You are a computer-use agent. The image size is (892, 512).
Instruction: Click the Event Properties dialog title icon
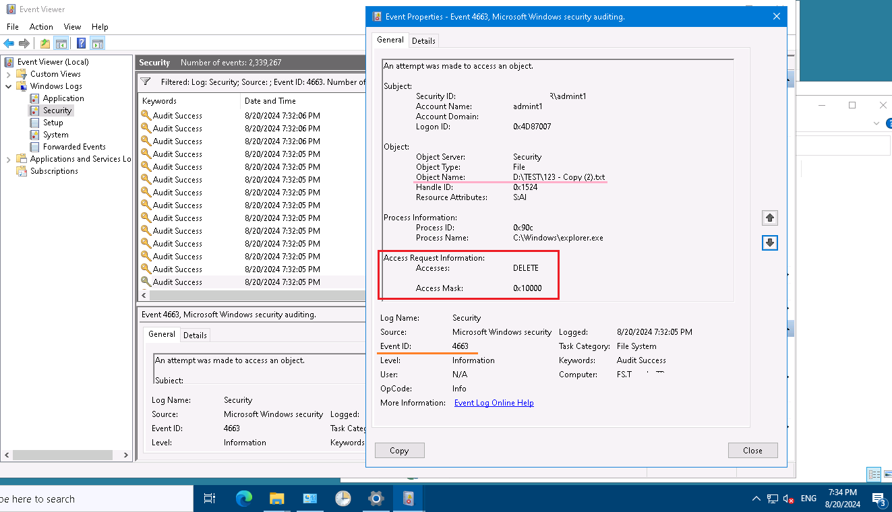point(377,17)
